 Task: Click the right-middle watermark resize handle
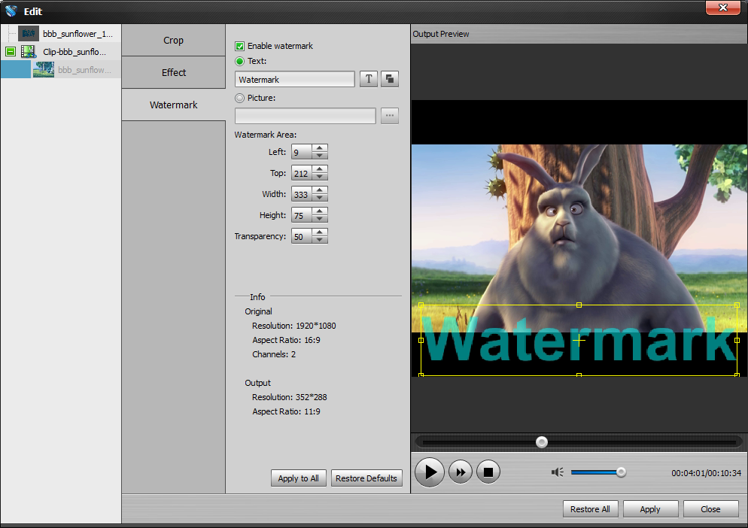pos(737,340)
